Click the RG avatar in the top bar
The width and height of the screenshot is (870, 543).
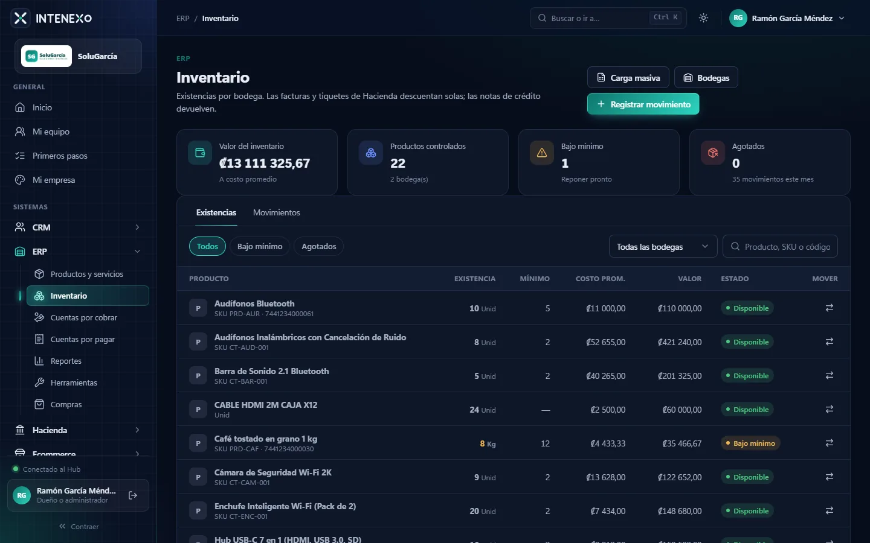click(x=738, y=18)
